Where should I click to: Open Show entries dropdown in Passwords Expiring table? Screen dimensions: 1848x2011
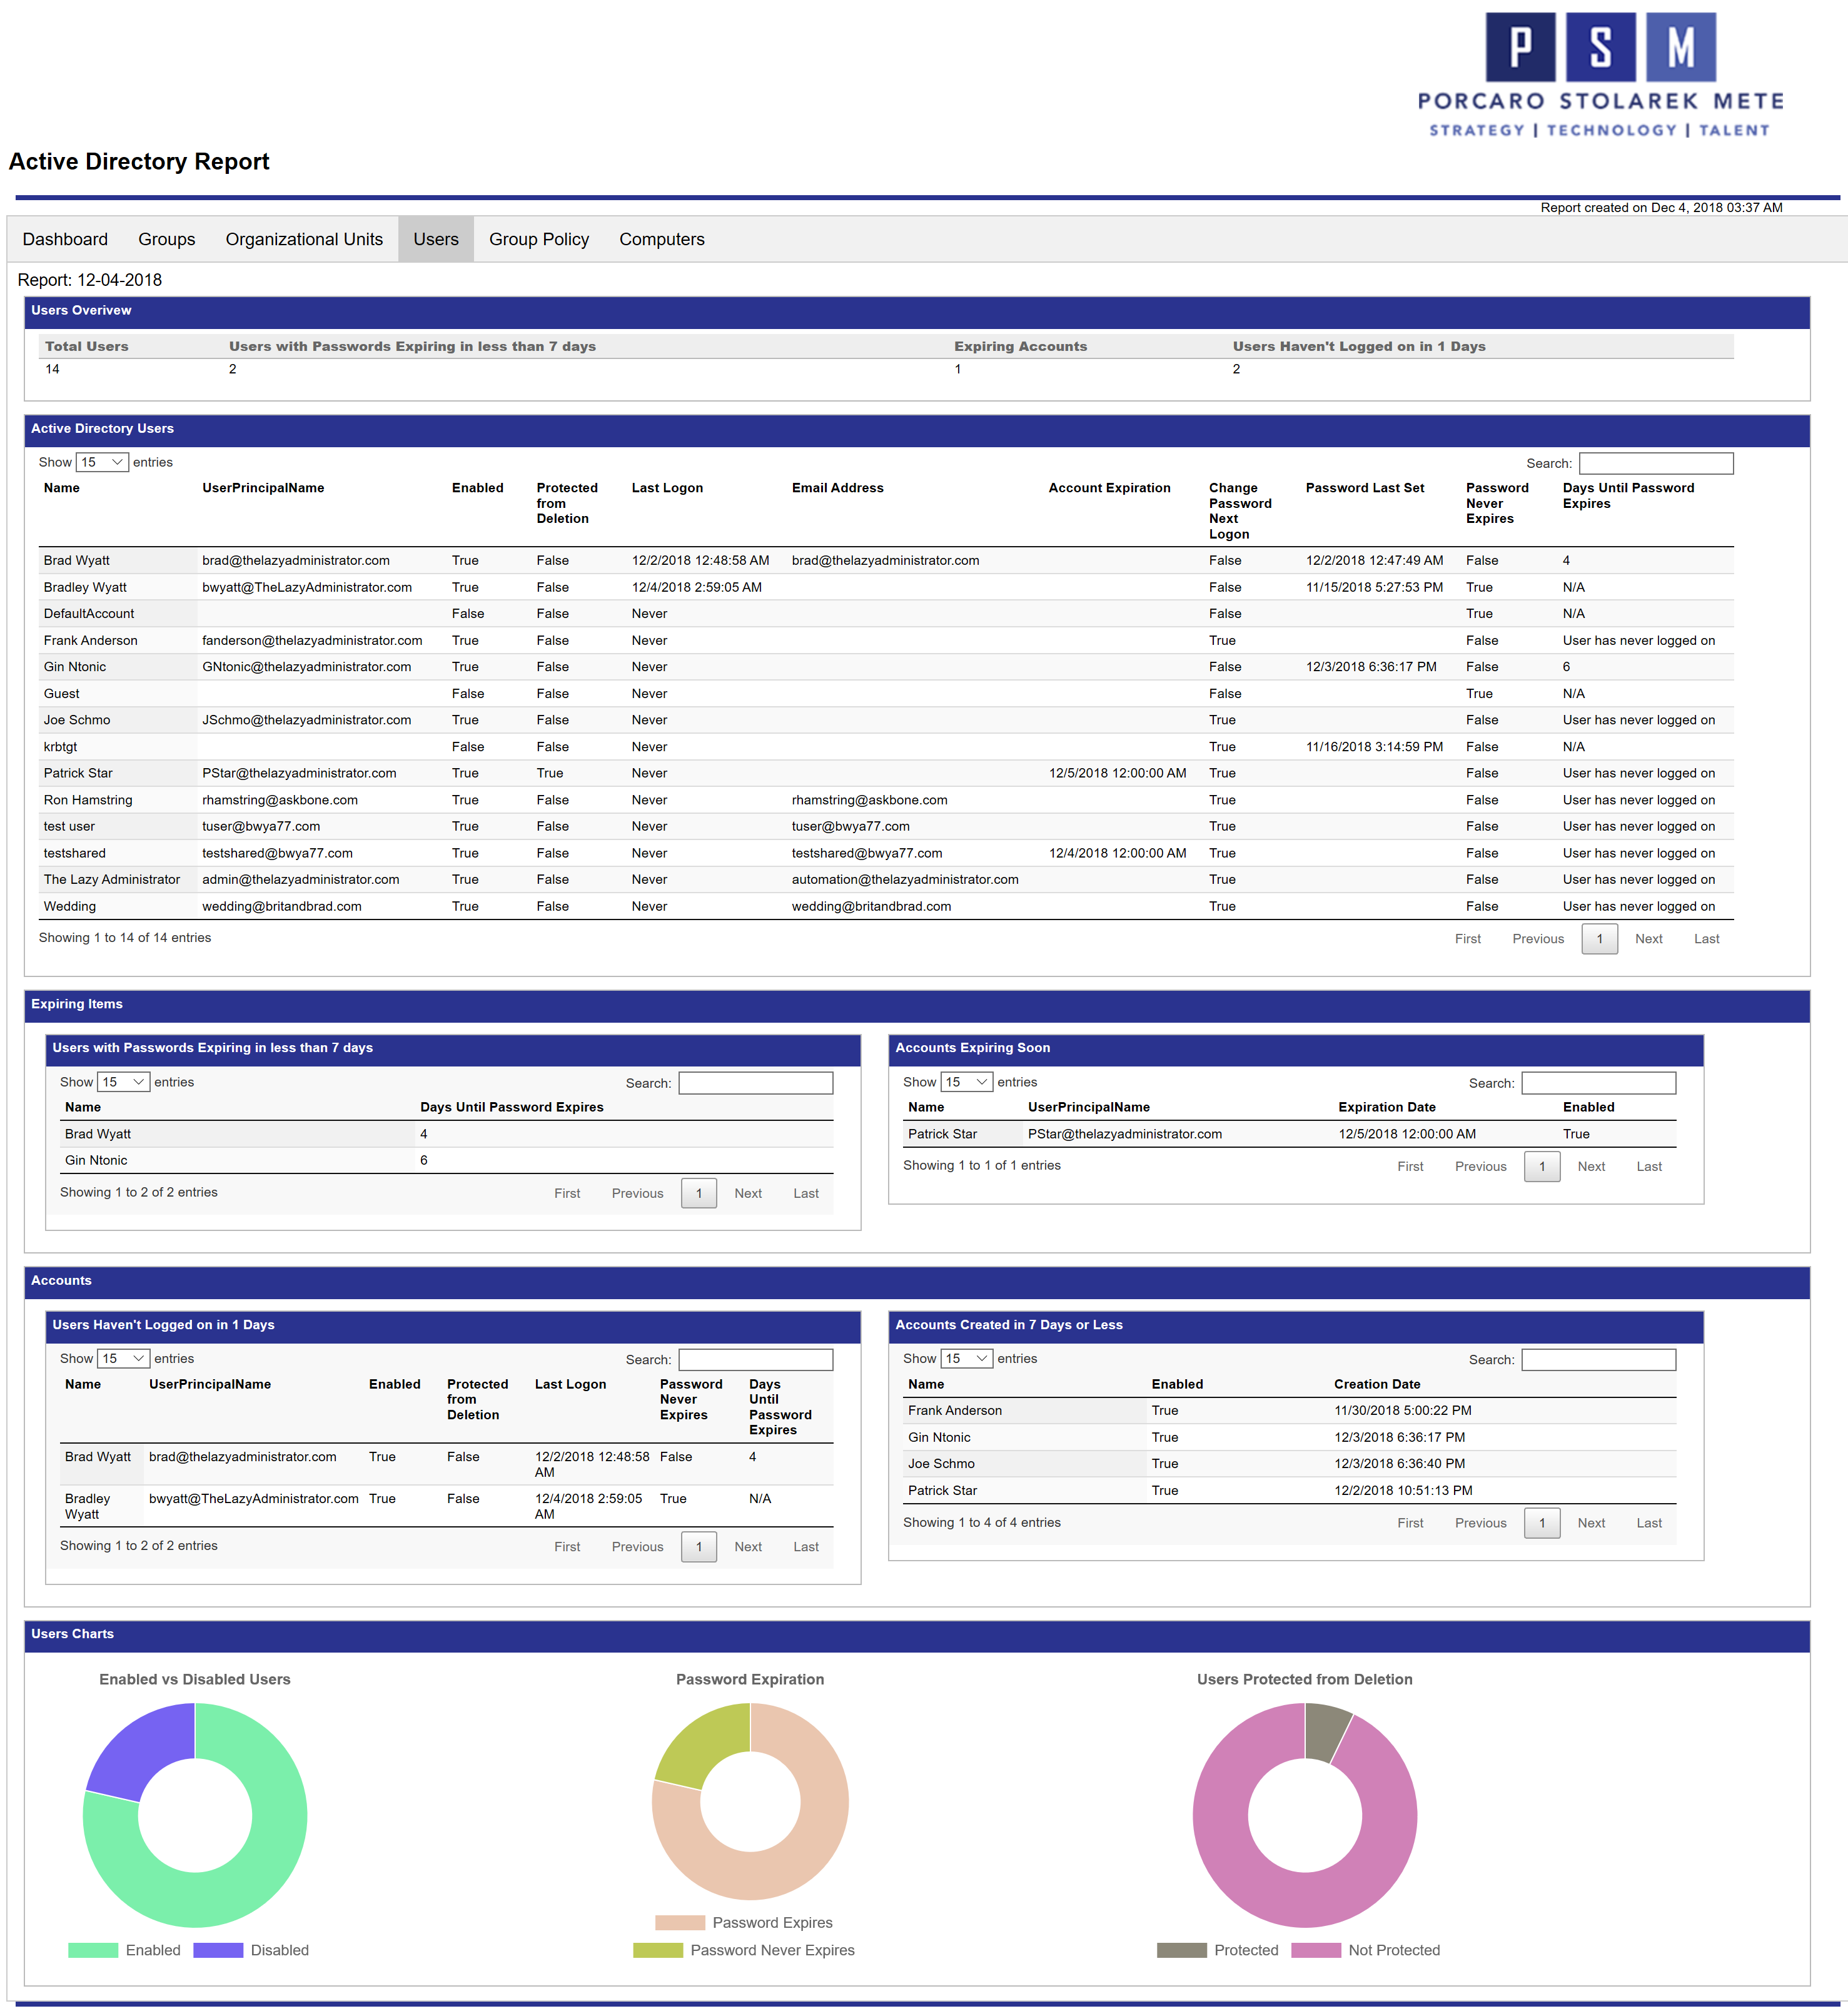(x=123, y=1082)
